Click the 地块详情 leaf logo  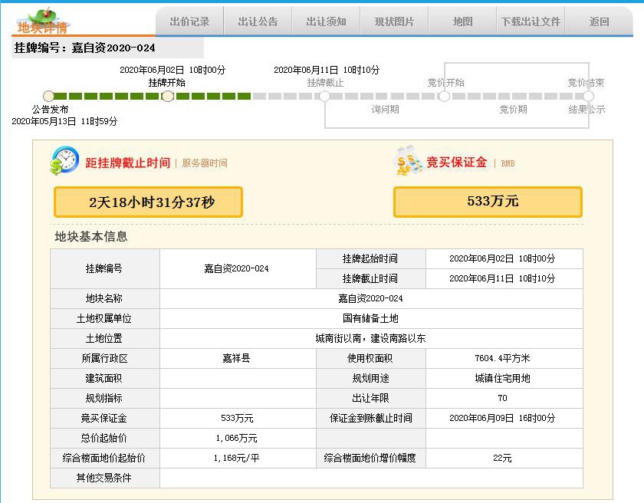coord(42,21)
